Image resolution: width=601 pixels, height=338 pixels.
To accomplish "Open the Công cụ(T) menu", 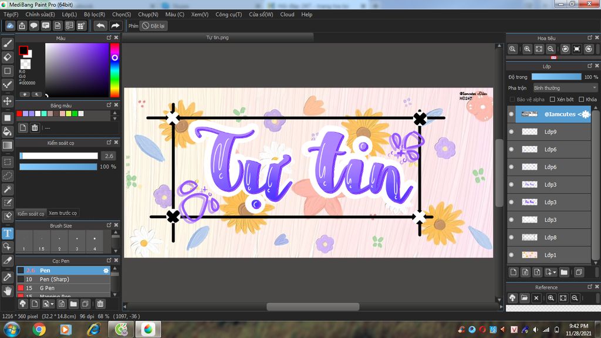I will (228, 14).
